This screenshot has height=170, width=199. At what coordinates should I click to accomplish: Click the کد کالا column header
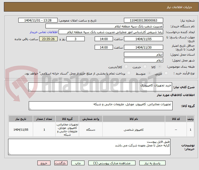[x=176, y=119]
